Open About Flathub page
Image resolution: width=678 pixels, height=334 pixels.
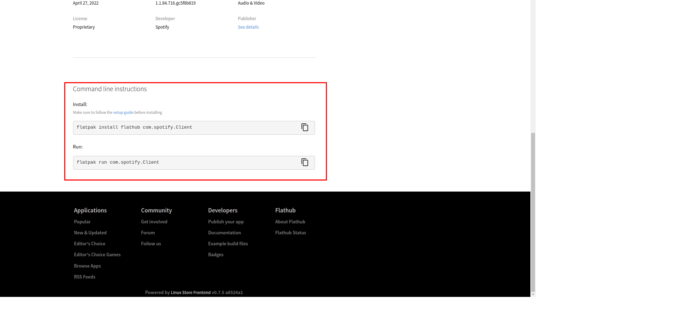[290, 222]
